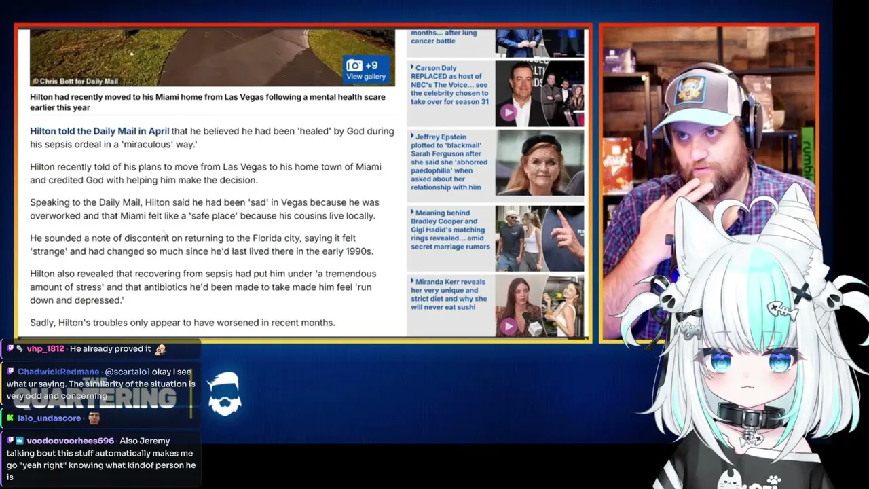
Task: Open the Bradley Cooper and Gigi Hadid headline
Action: [450, 230]
